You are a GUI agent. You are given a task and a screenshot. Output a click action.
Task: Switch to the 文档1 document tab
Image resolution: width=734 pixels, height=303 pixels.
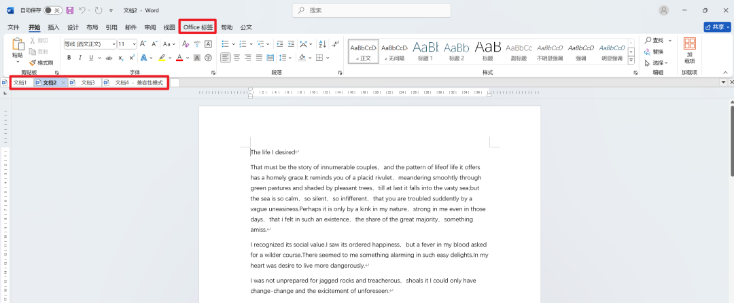[20, 83]
